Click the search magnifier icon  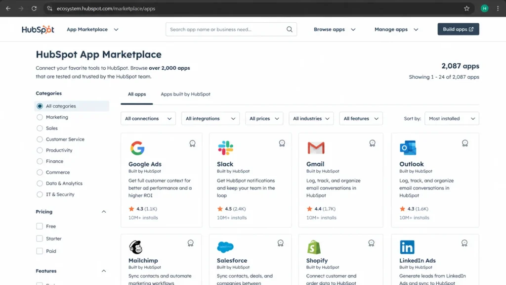tap(290, 29)
